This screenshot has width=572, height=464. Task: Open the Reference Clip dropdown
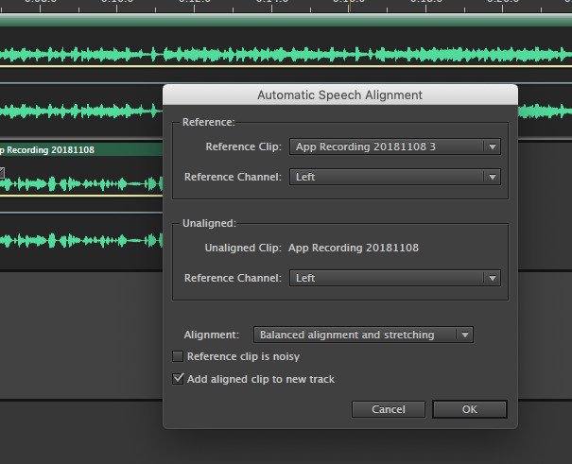point(394,146)
